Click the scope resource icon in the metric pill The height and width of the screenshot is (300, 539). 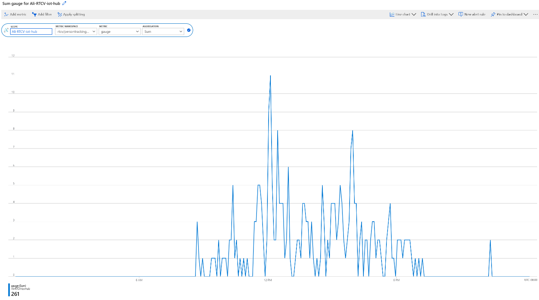coord(6,30)
